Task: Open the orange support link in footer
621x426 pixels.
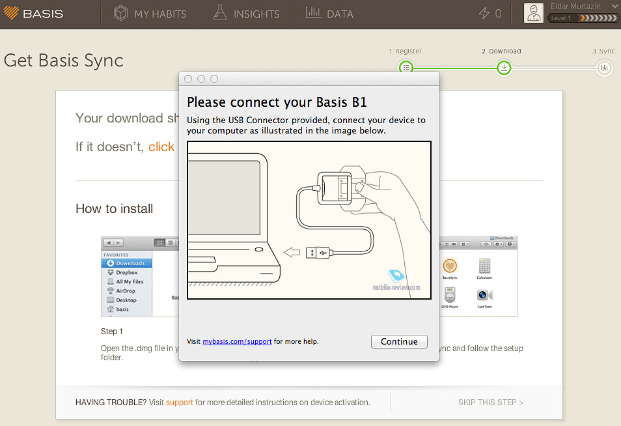Action: [180, 402]
